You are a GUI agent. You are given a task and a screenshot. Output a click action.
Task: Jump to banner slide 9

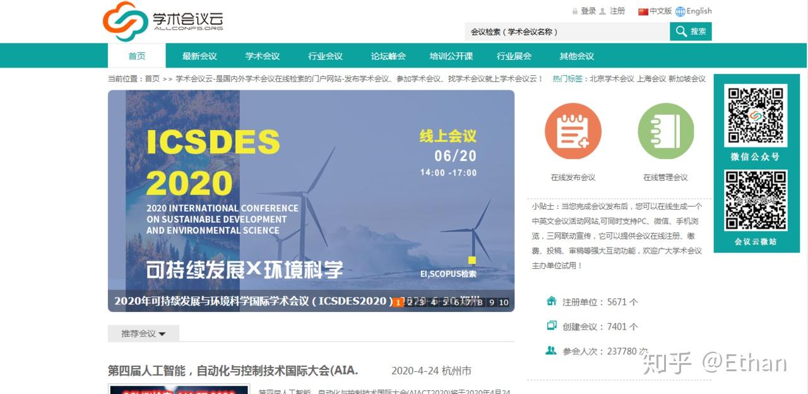coord(492,302)
